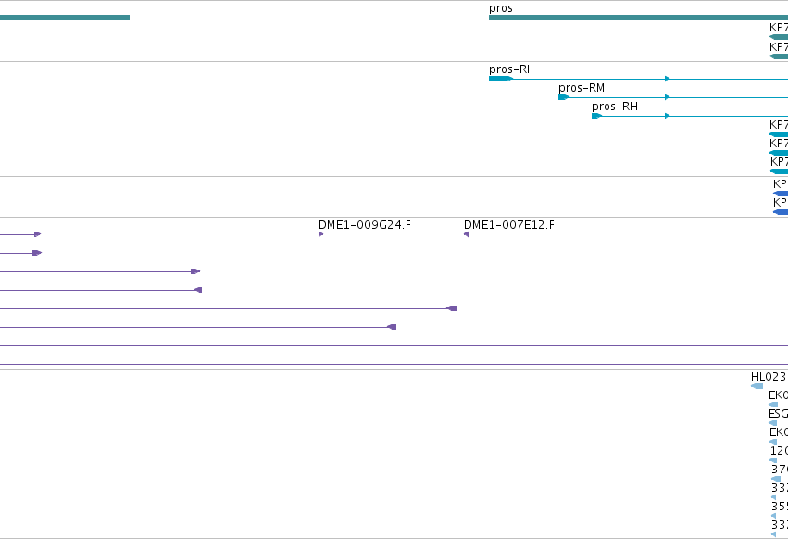
Task: Click the pros gene label
Action: (501, 8)
